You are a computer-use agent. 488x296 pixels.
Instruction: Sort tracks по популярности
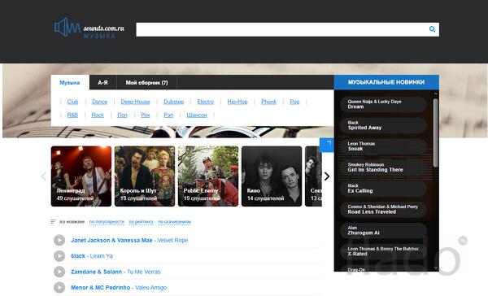coord(107,222)
